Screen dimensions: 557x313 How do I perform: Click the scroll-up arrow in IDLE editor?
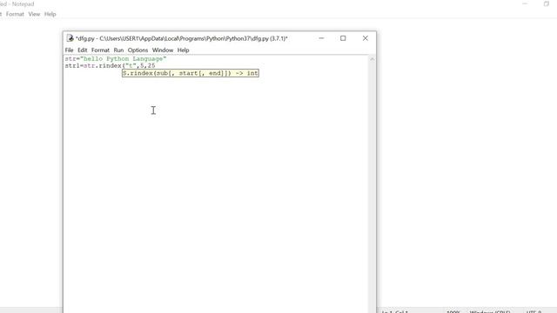[x=372, y=59]
